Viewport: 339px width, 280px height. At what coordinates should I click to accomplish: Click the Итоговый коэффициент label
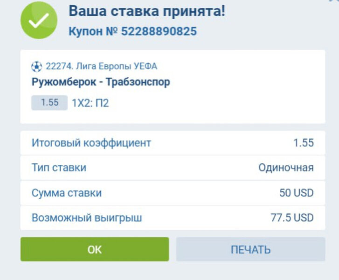(x=91, y=143)
